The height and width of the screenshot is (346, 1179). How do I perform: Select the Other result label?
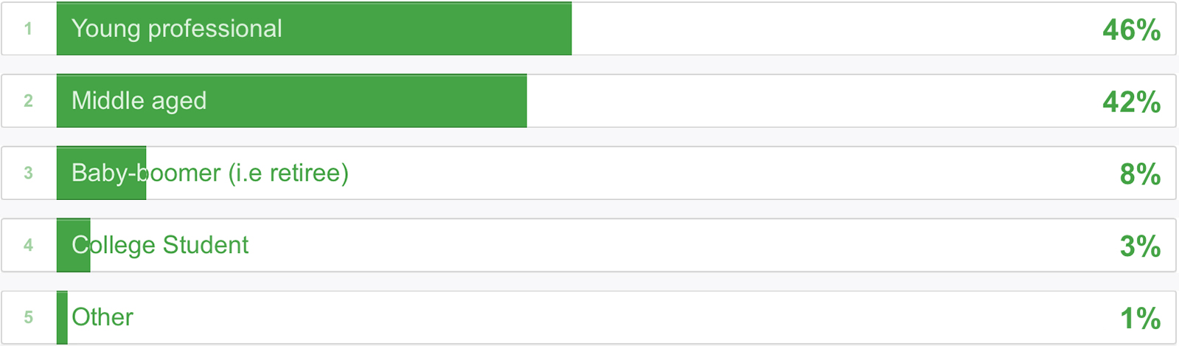pos(102,317)
